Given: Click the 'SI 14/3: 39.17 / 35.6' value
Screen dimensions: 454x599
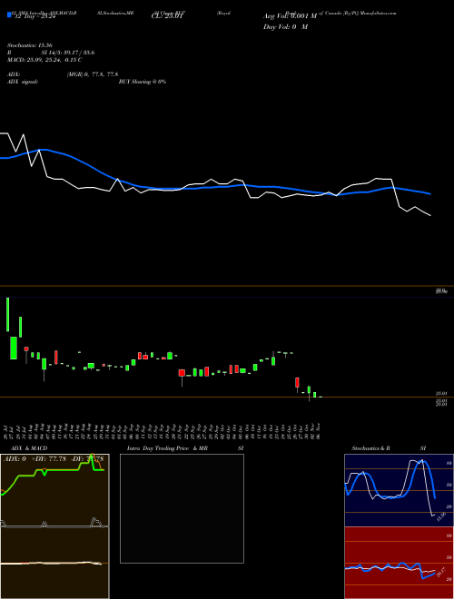Looking at the screenshot, I should pyautogui.click(x=68, y=53).
